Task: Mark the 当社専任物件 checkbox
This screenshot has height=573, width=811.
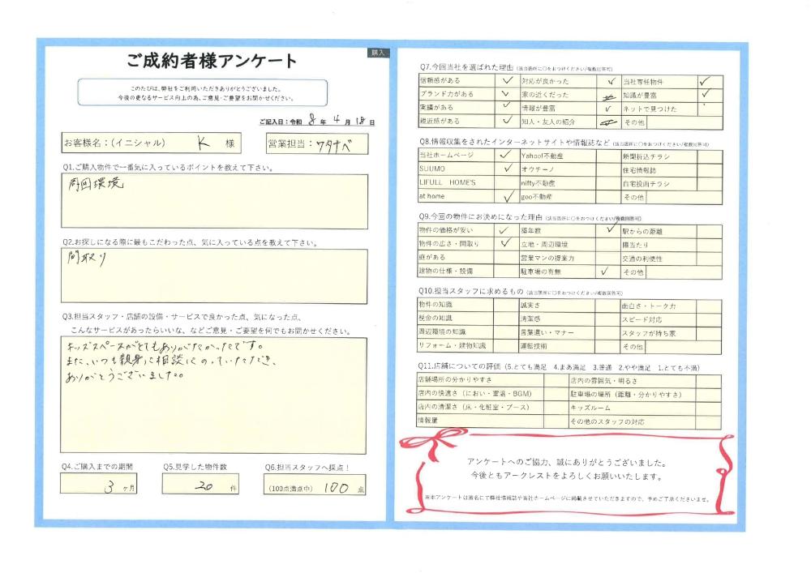Action: [x=709, y=81]
